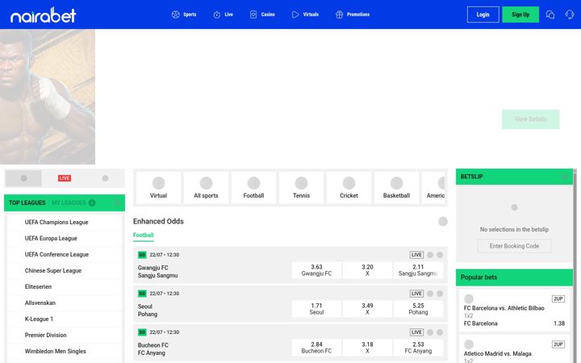Image resolution: width=581 pixels, height=363 pixels.
Task: Click the Sign Up button
Action: point(520,15)
